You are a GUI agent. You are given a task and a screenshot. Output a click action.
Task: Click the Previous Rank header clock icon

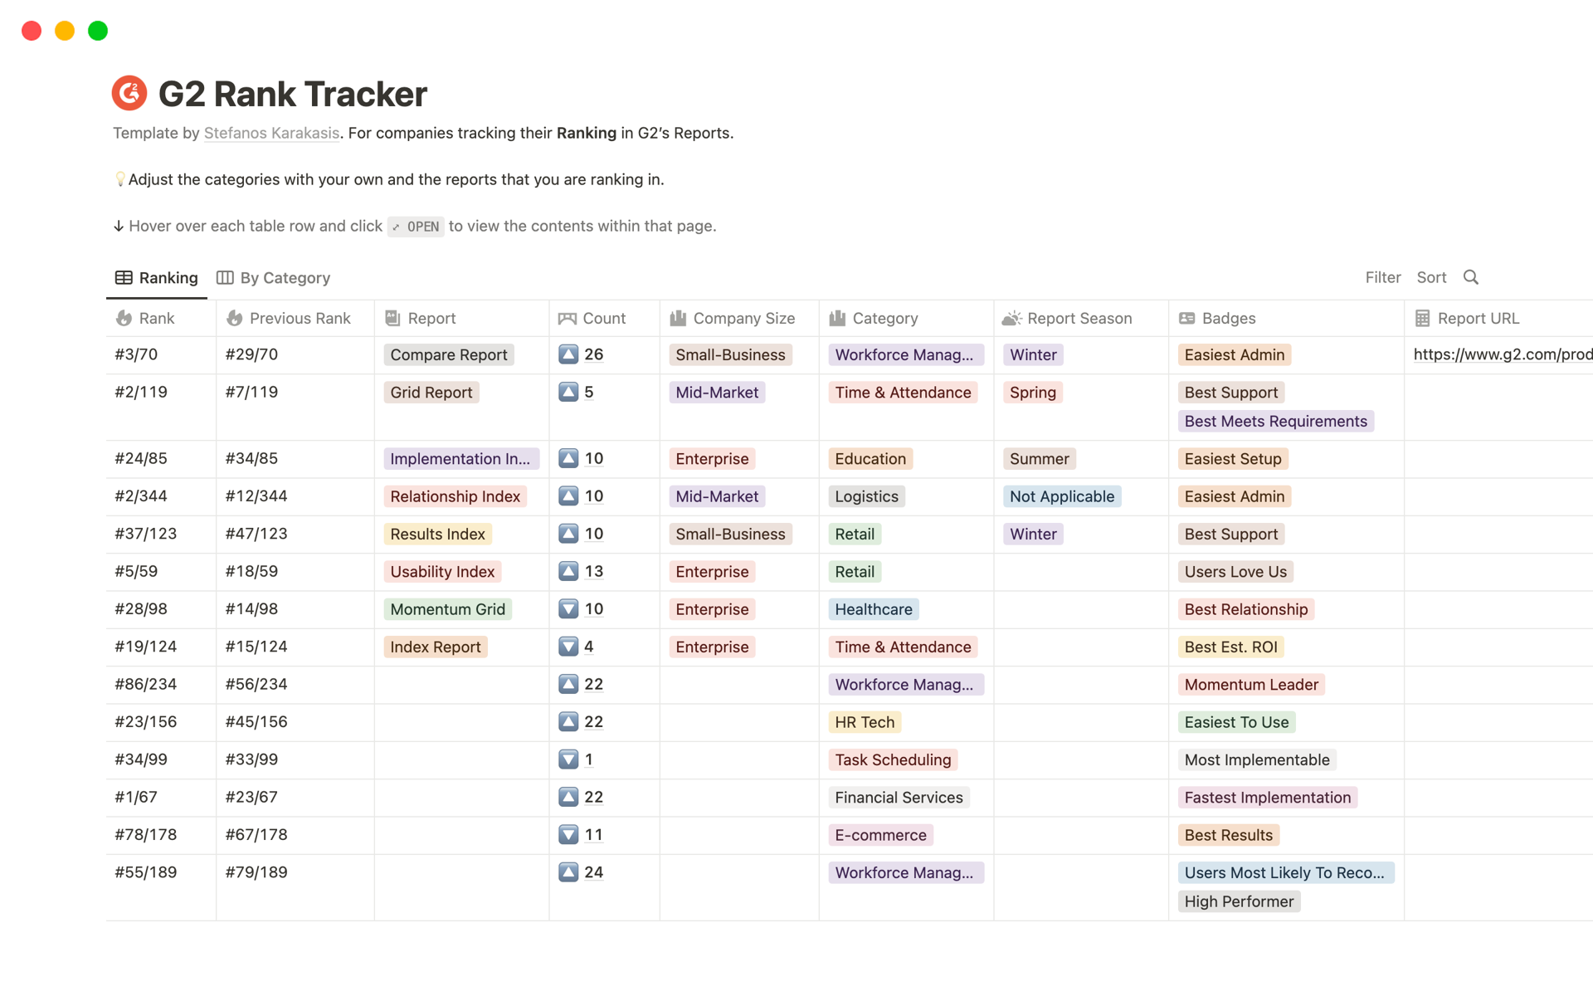(234, 318)
